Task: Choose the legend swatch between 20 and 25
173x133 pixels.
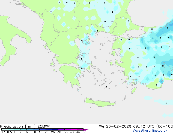Action: pyautogui.click(x=49, y=129)
